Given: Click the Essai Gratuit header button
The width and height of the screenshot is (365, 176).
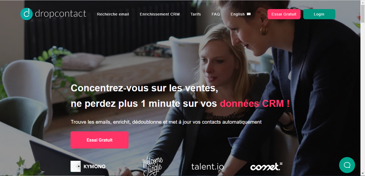Looking at the screenshot, I should tap(284, 14).
